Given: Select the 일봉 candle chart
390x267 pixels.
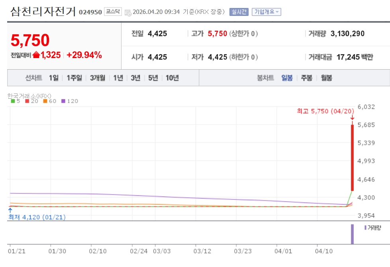Looking at the screenshot, I should tap(287, 78).
